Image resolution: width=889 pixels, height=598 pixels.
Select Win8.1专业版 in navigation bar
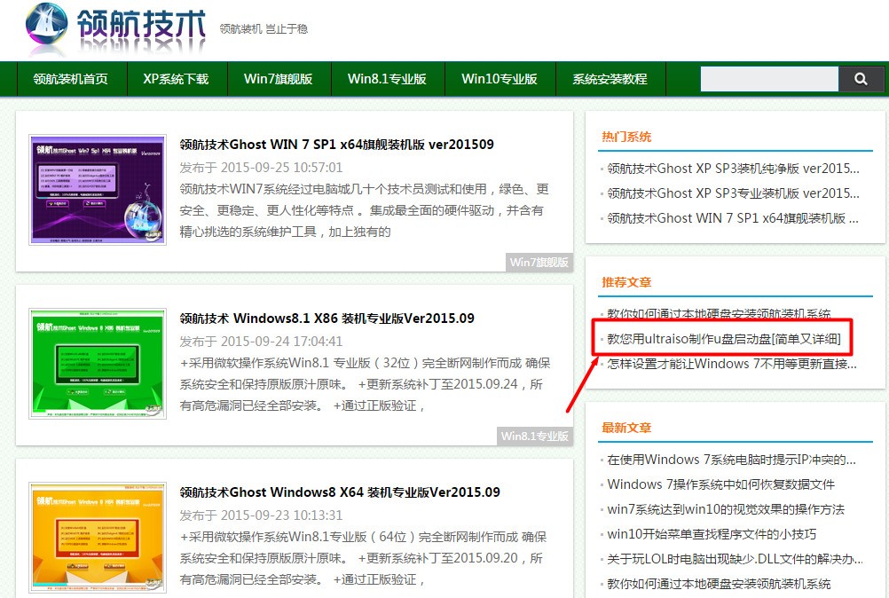coord(387,79)
